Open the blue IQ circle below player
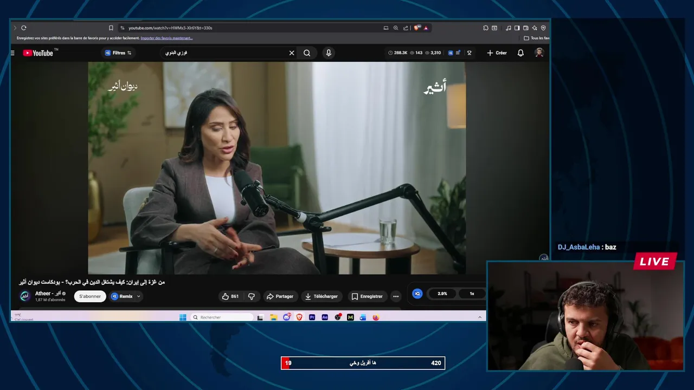 click(417, 294)
